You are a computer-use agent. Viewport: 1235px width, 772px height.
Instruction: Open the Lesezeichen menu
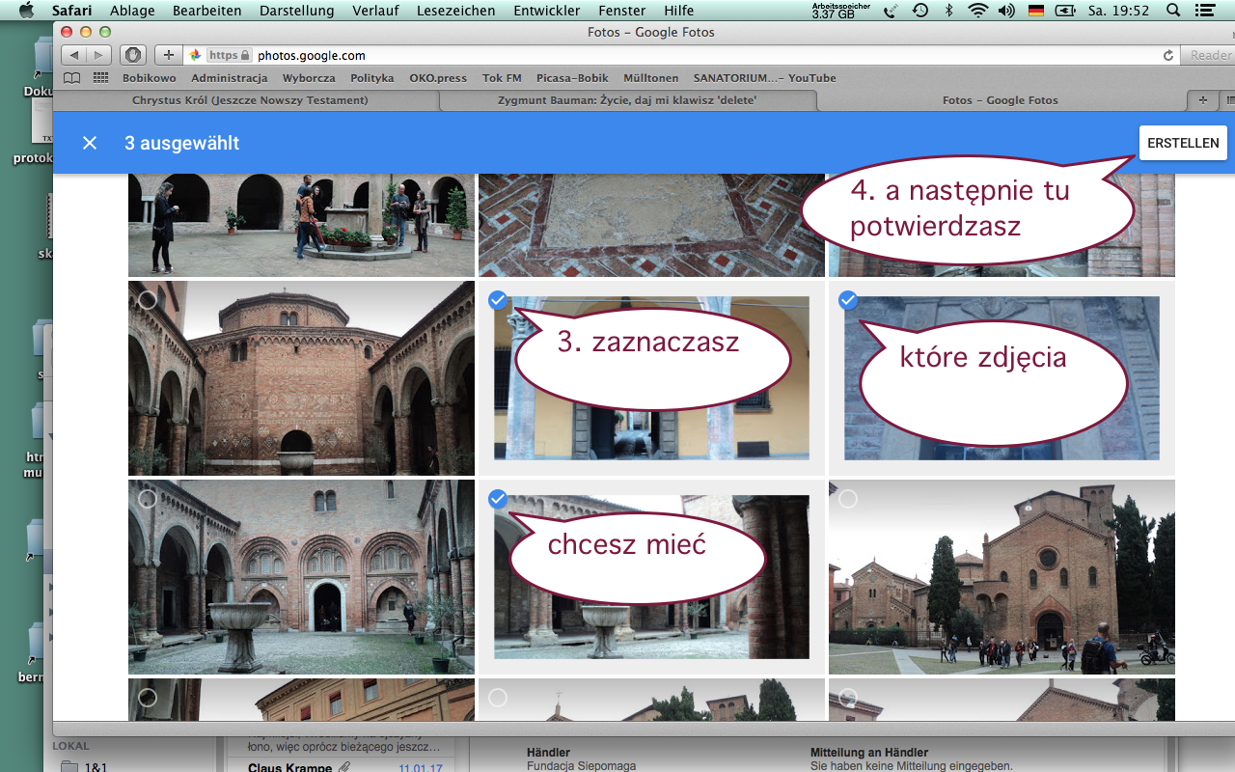(455, 11)
